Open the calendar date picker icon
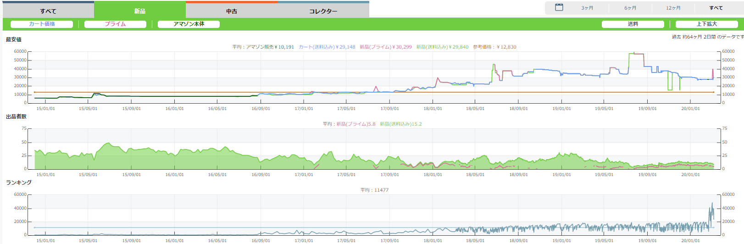Image resolution: width=744 pixels, height=244 pixels. (559, 7)
